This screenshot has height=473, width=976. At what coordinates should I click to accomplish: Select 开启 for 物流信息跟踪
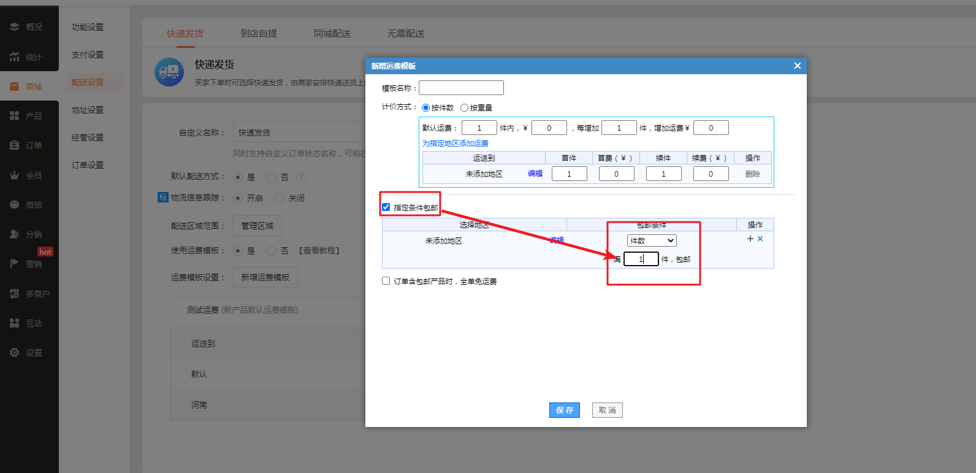pos(238,198)
